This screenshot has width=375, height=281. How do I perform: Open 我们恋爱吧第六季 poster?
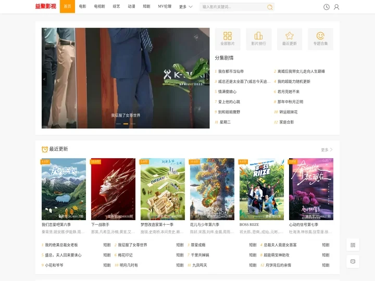(x=64, y=189)
